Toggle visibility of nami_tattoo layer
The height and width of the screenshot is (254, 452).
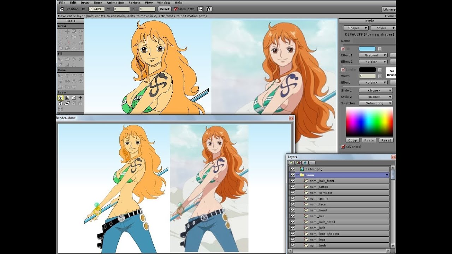(292, 187)
